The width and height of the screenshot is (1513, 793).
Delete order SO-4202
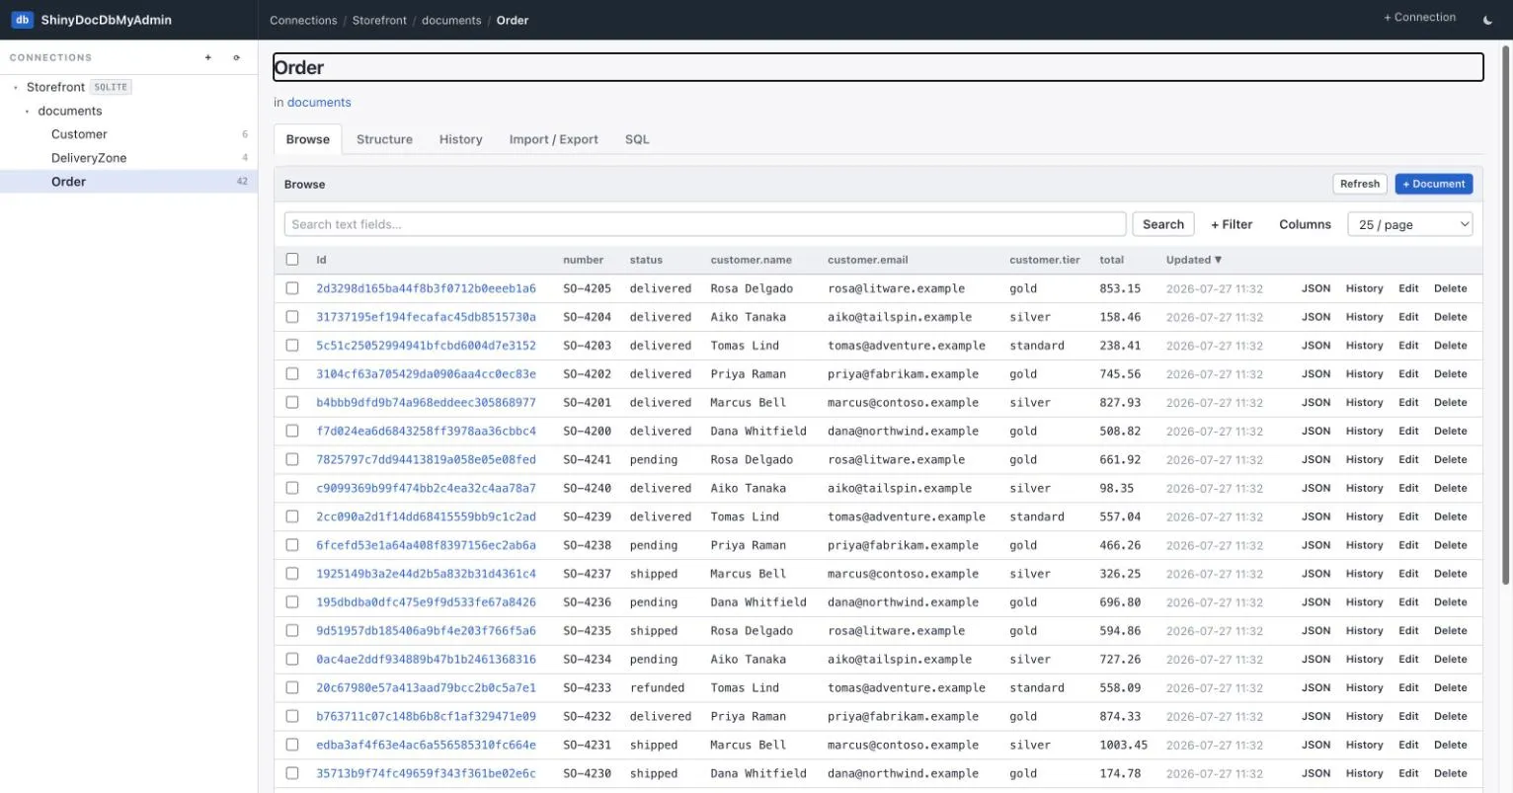click(x=1450, y=374)
